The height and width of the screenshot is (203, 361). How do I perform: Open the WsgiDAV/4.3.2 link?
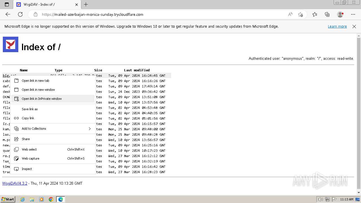(15, 183)
